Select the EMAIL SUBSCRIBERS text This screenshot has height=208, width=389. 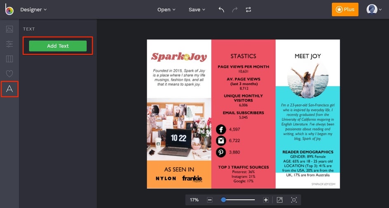(x=244, y=113)
